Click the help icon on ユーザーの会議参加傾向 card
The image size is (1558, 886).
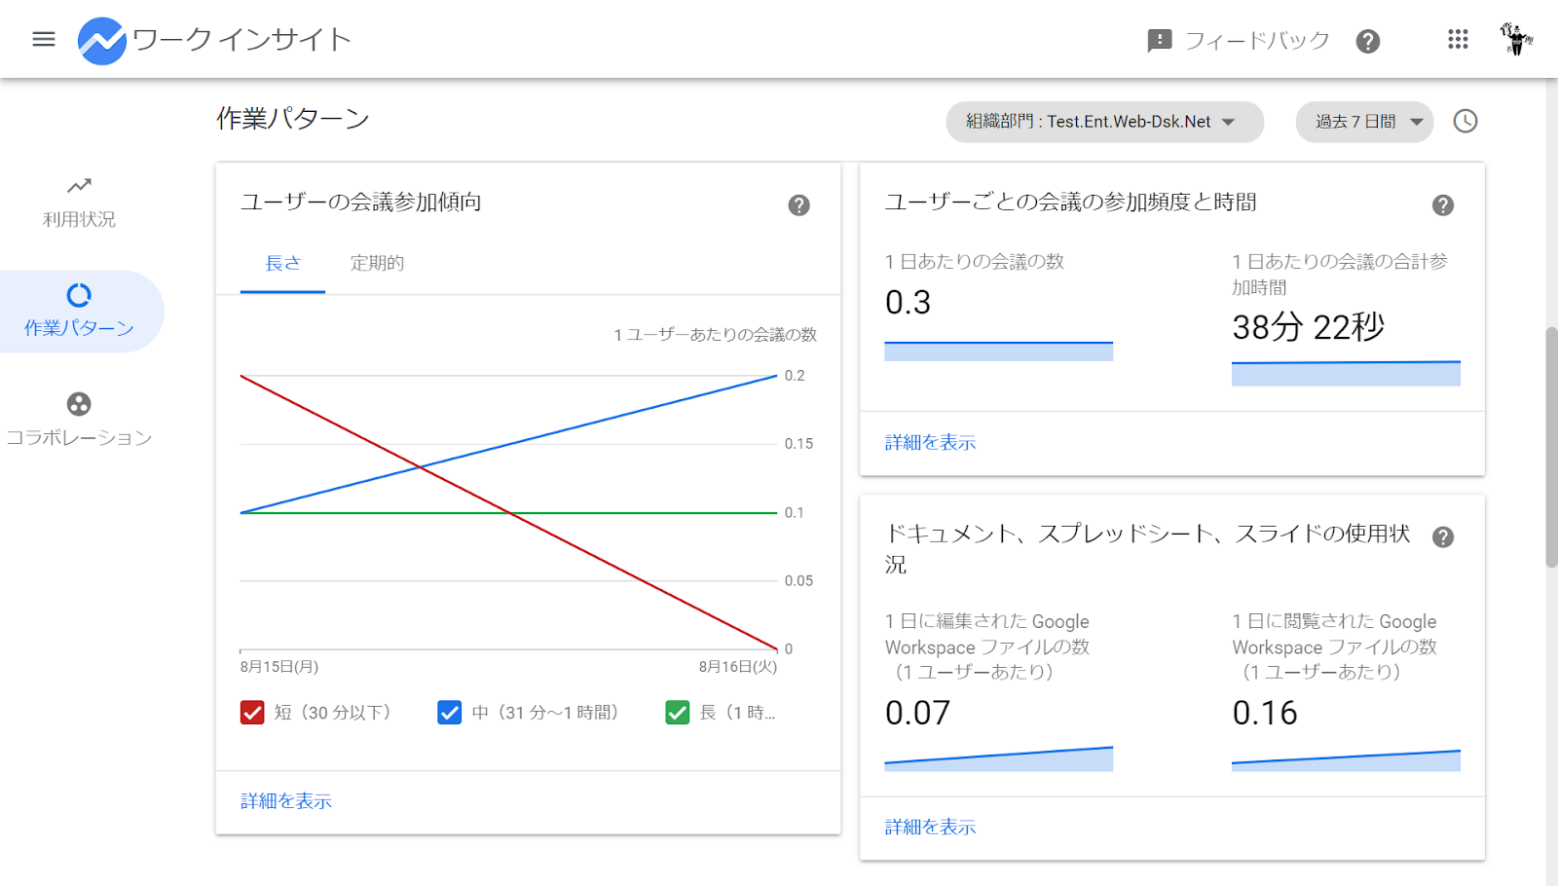[x=799, y=205]
